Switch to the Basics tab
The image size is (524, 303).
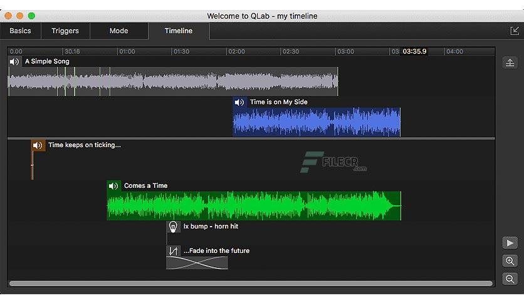[21, 31]
